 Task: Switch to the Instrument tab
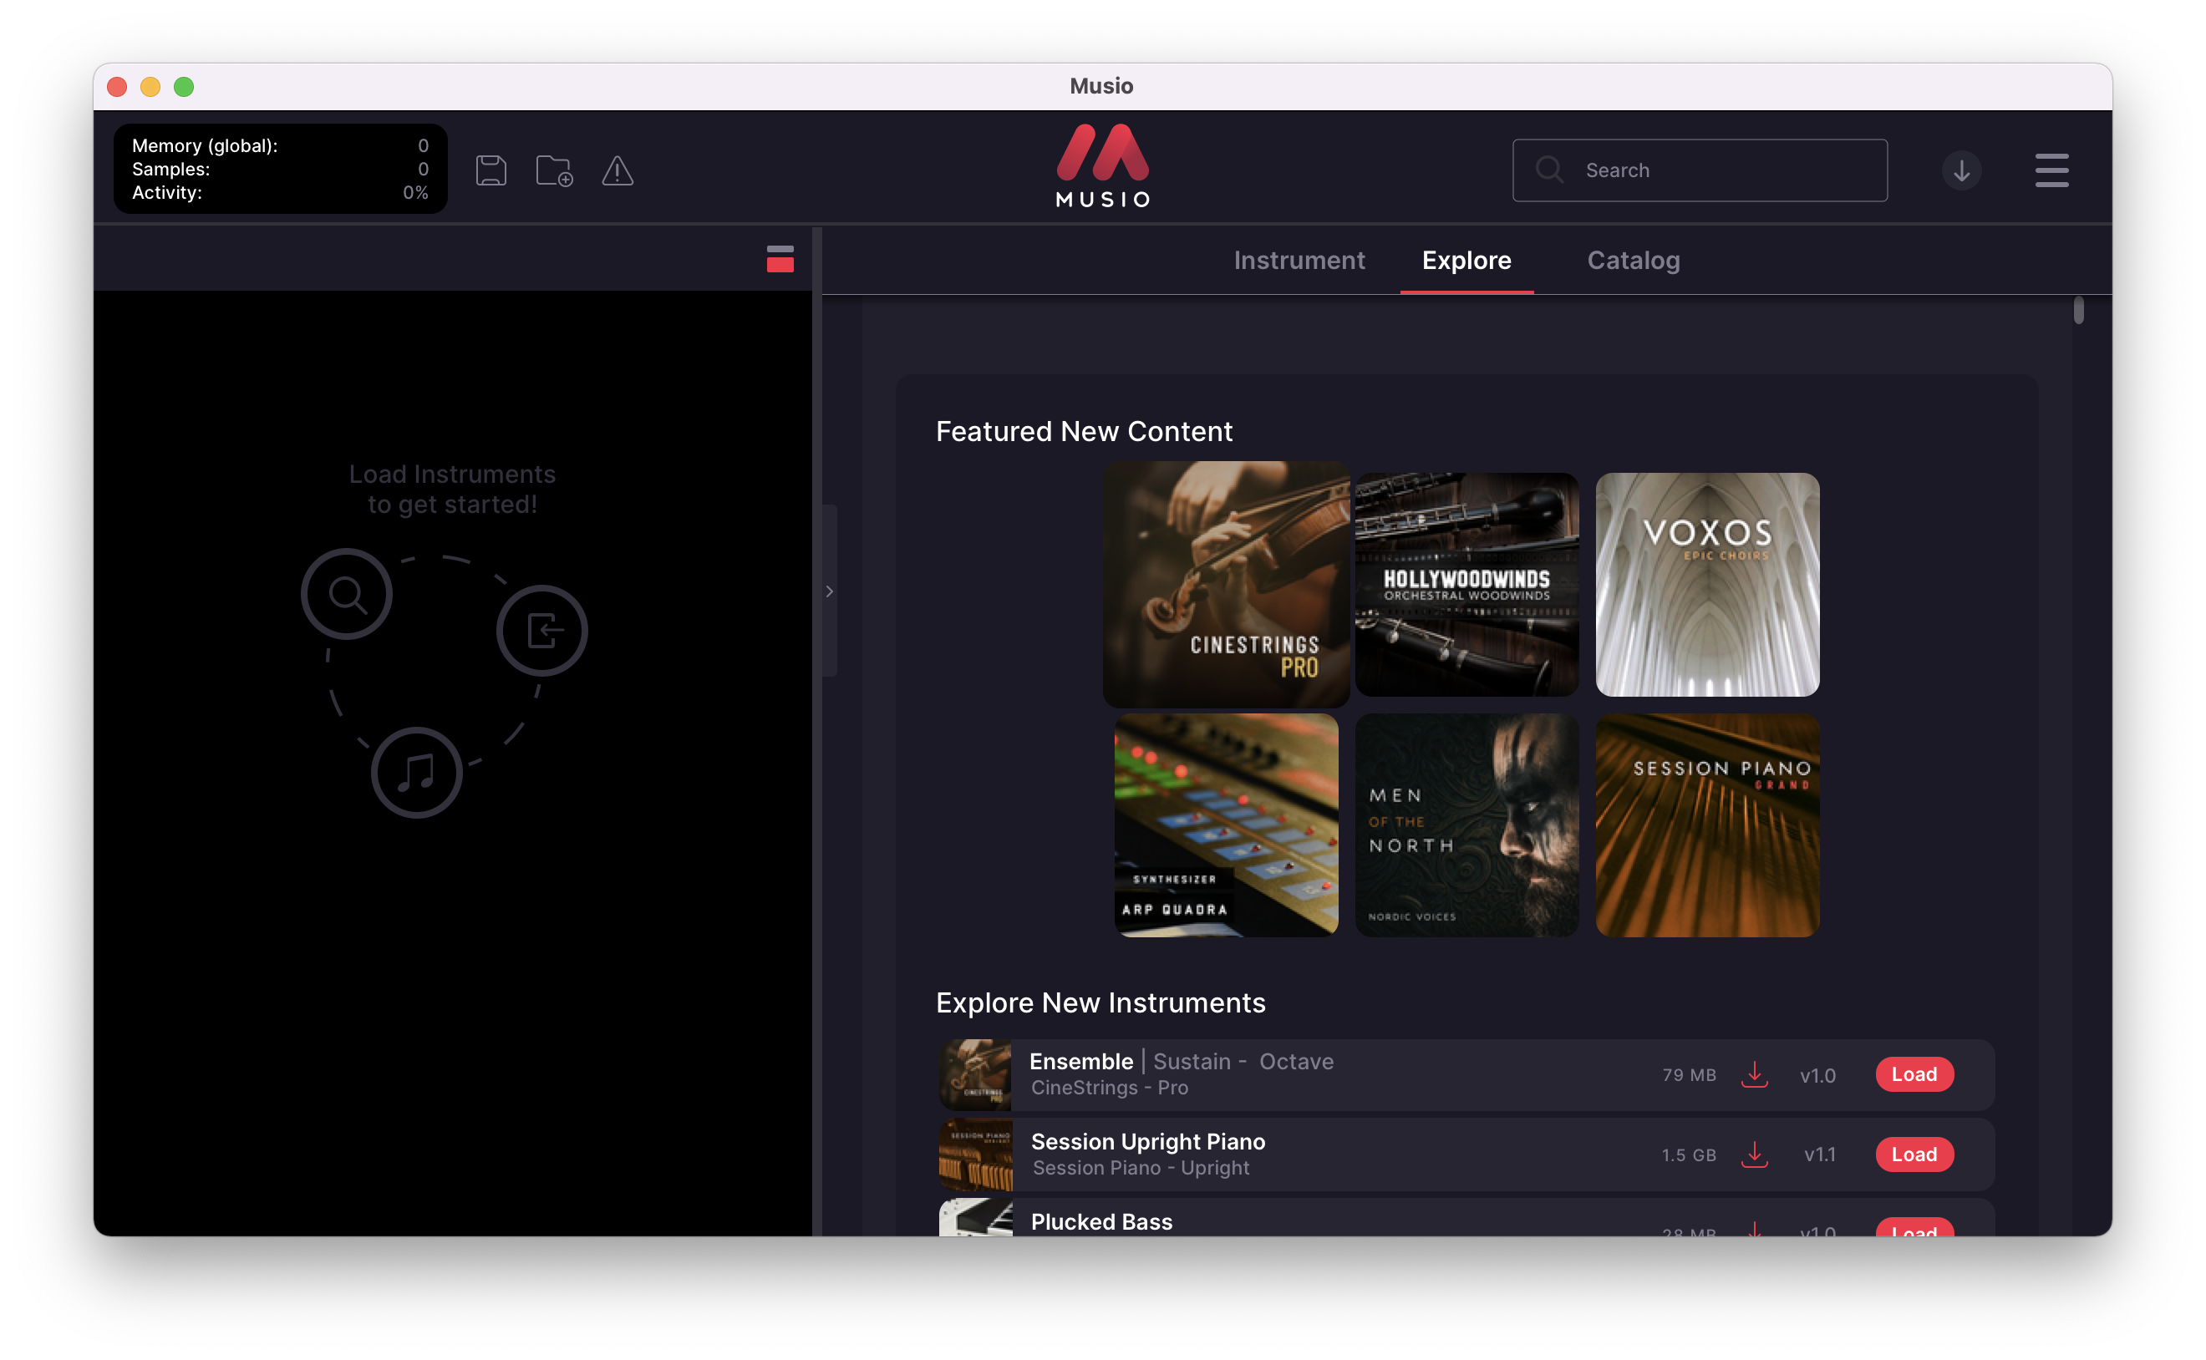(1299, 260)
